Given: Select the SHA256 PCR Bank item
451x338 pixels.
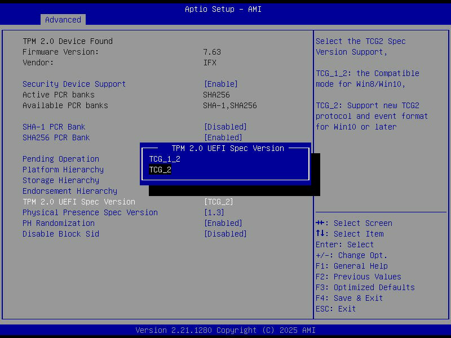Looking at the screenshot, I should [56, 137].
